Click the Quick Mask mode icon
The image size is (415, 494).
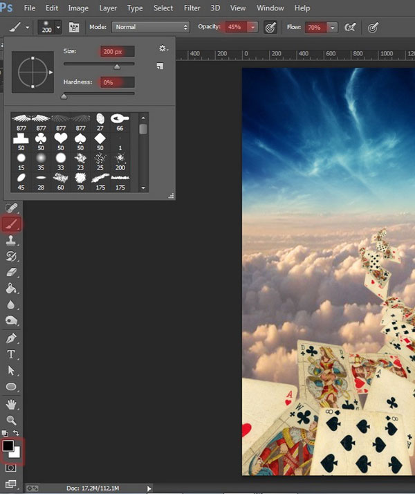(x=10, y=468)
